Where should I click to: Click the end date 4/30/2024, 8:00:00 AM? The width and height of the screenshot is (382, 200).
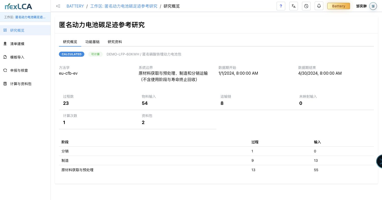click(320, 73)
